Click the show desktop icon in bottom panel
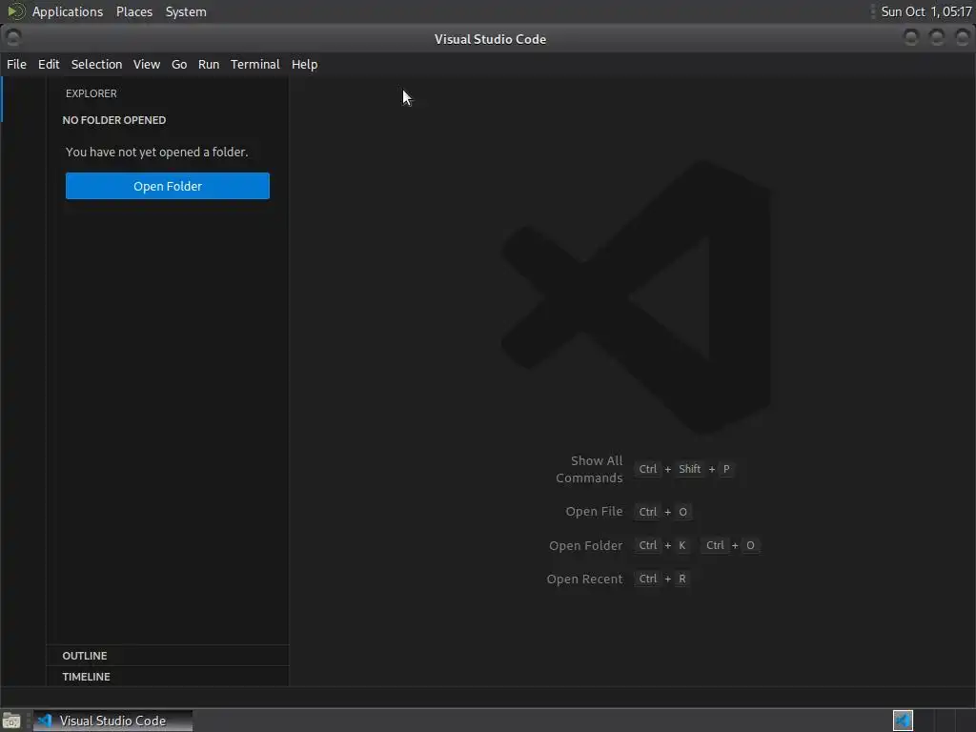976x732 pixels. click(11, 721)
